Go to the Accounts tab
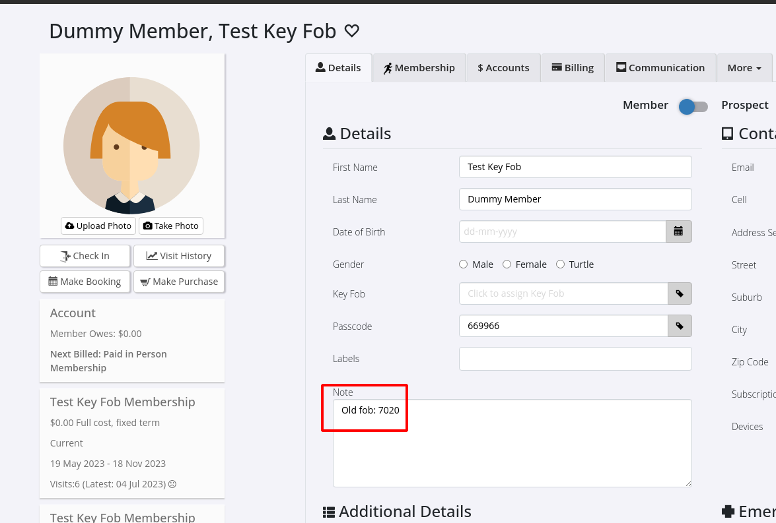776x523 pixels. 503,68
